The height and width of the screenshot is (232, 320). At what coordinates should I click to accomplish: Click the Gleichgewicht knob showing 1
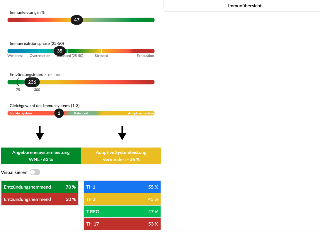tap(59, 113)
